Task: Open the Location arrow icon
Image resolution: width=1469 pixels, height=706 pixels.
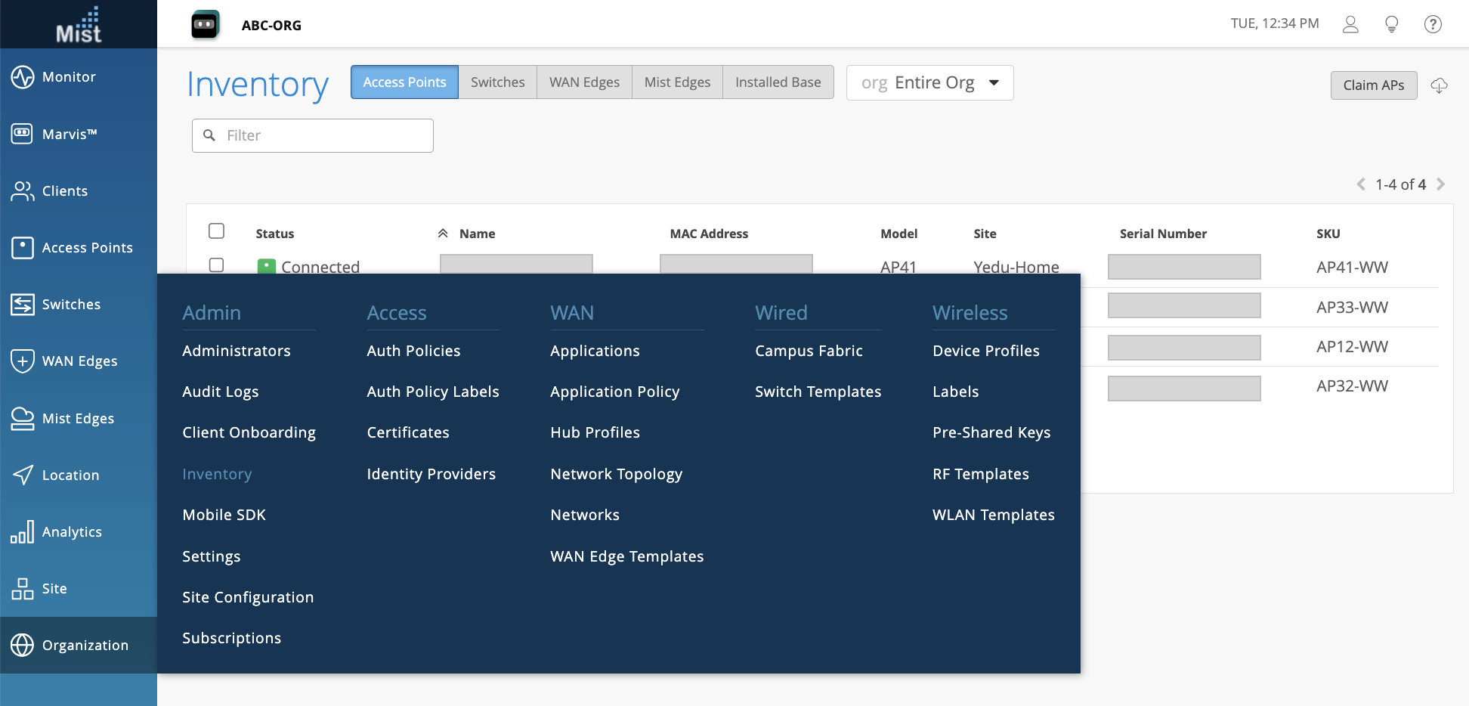Action: coord(23,475)
